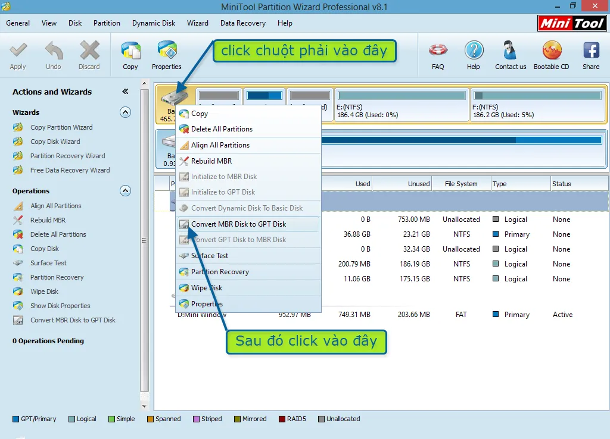Viewport: 610px width, 439px height.
Task: Choose Properties in the context menu
Action: 248,304
